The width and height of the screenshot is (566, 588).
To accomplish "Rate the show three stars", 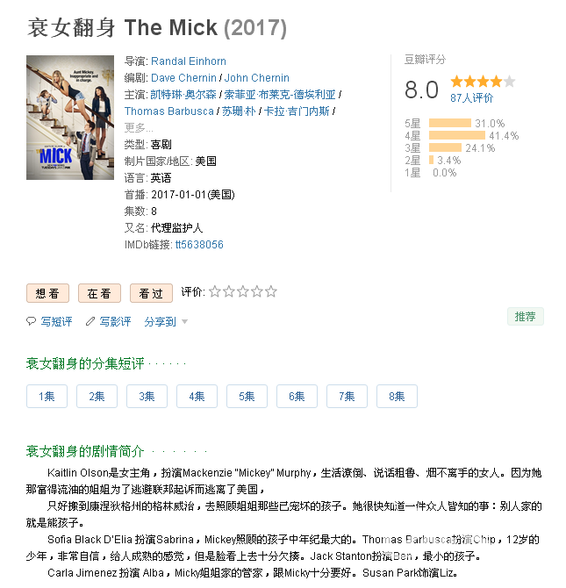I will [243, 291].
